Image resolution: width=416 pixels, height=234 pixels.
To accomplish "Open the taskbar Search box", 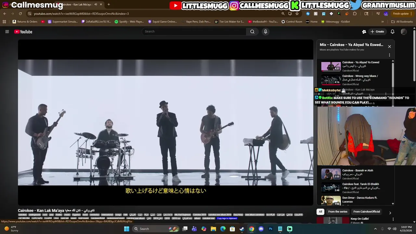I will [x=156, y=229].
